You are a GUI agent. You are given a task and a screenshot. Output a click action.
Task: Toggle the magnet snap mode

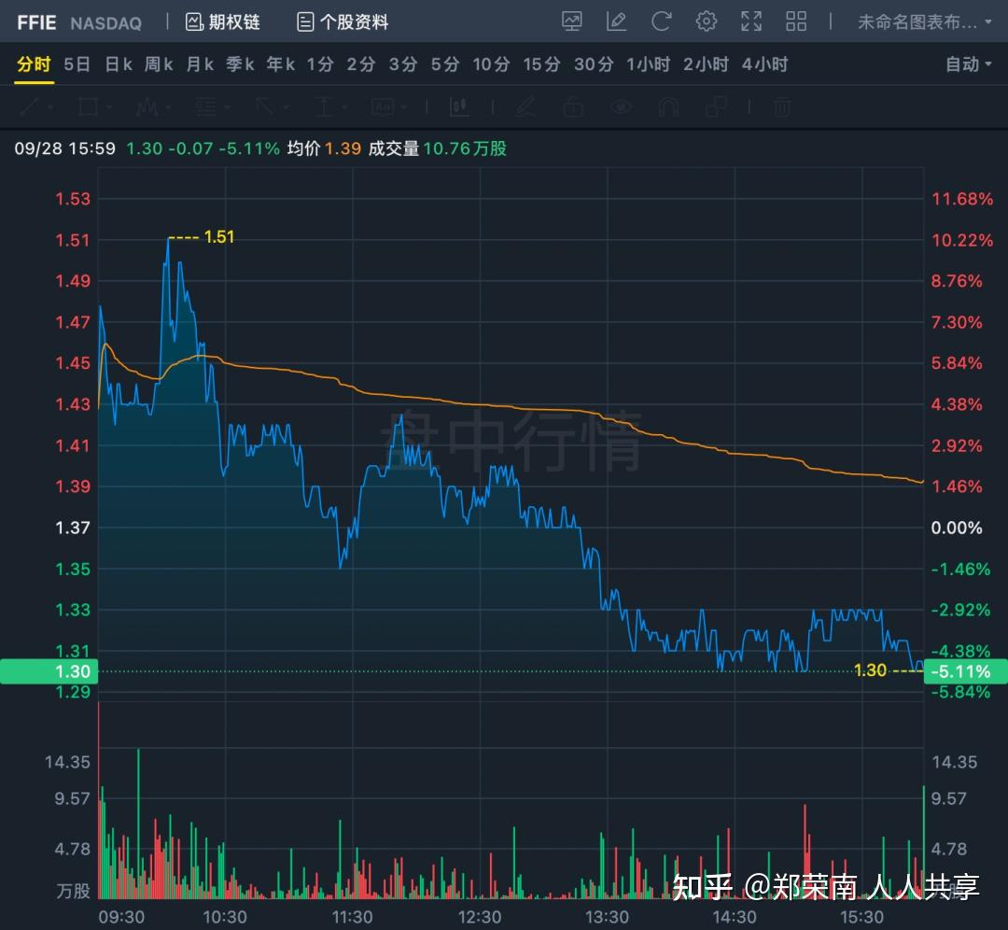click(669, 107)
